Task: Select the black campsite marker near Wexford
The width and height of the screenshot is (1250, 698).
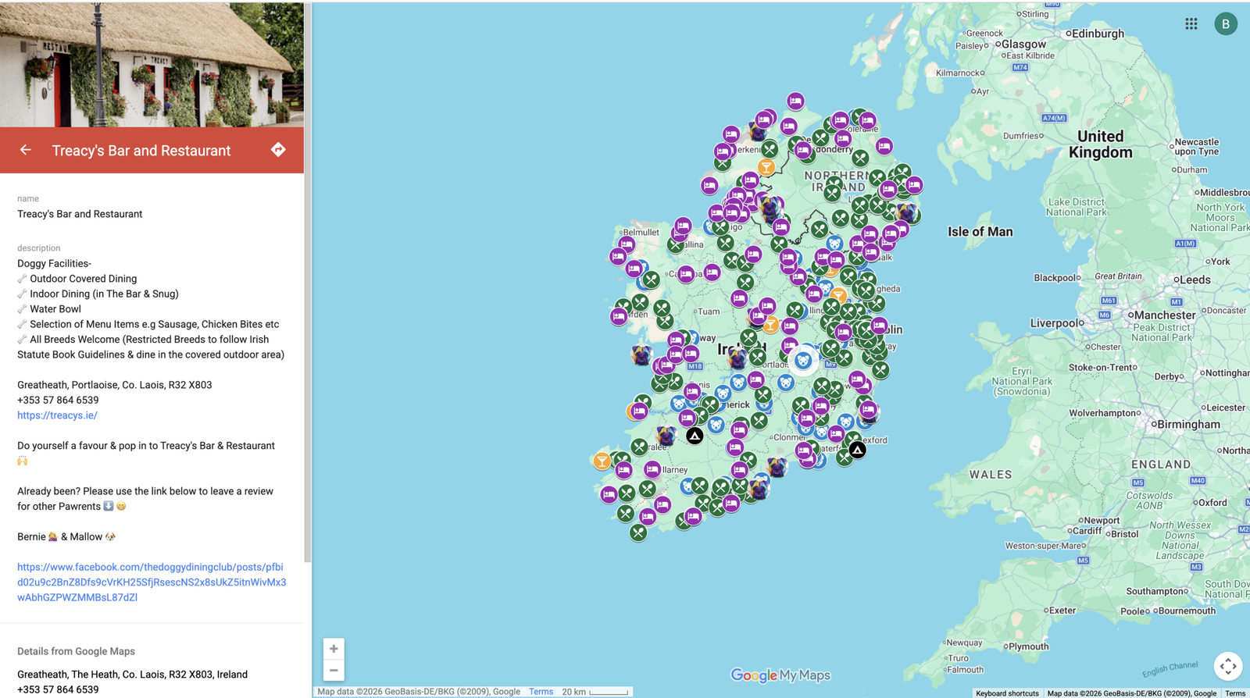Action: [857, 450]
